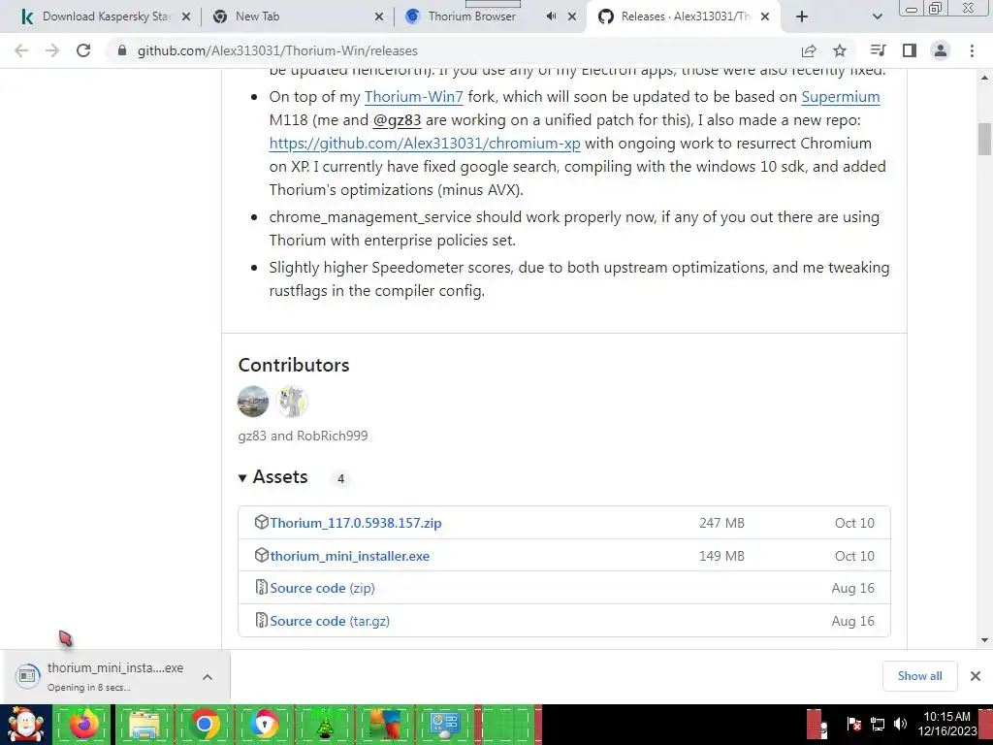Image resolution: width=993 pixels, height=745 pixels.
Task: Download Source code (tar.gz)
Action: pos(330,622)
